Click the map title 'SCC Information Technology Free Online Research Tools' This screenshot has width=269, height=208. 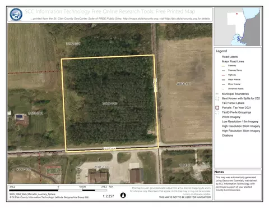(x=110, y=11)
